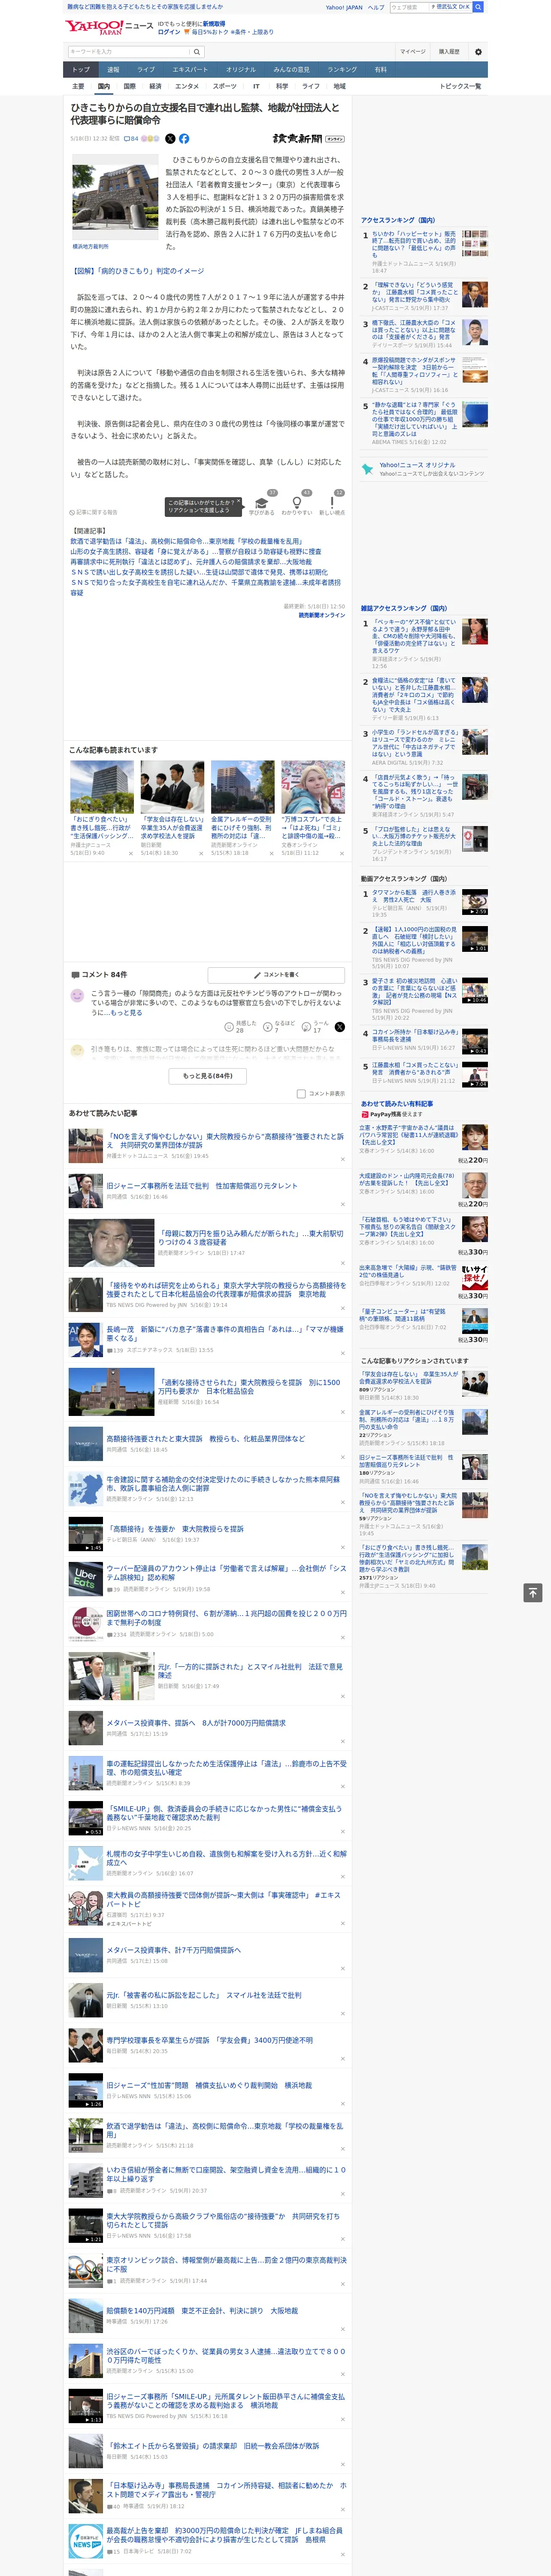Open the settings gear icon
551x2576 pixels.
[478, 52]
